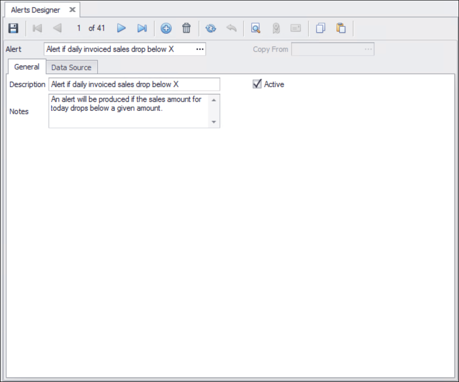
Task: Open the search magnifier tool
Action: coord(256,28)
